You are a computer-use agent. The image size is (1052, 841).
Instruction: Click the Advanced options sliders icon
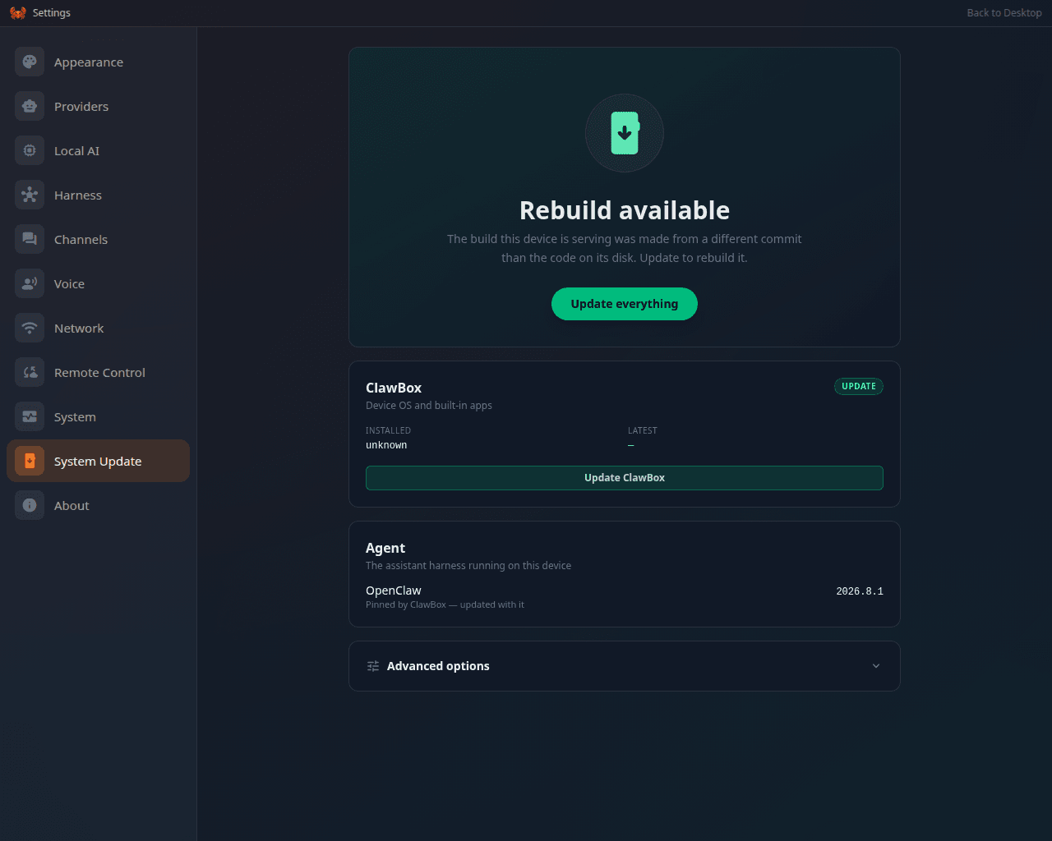pos(373,666)
